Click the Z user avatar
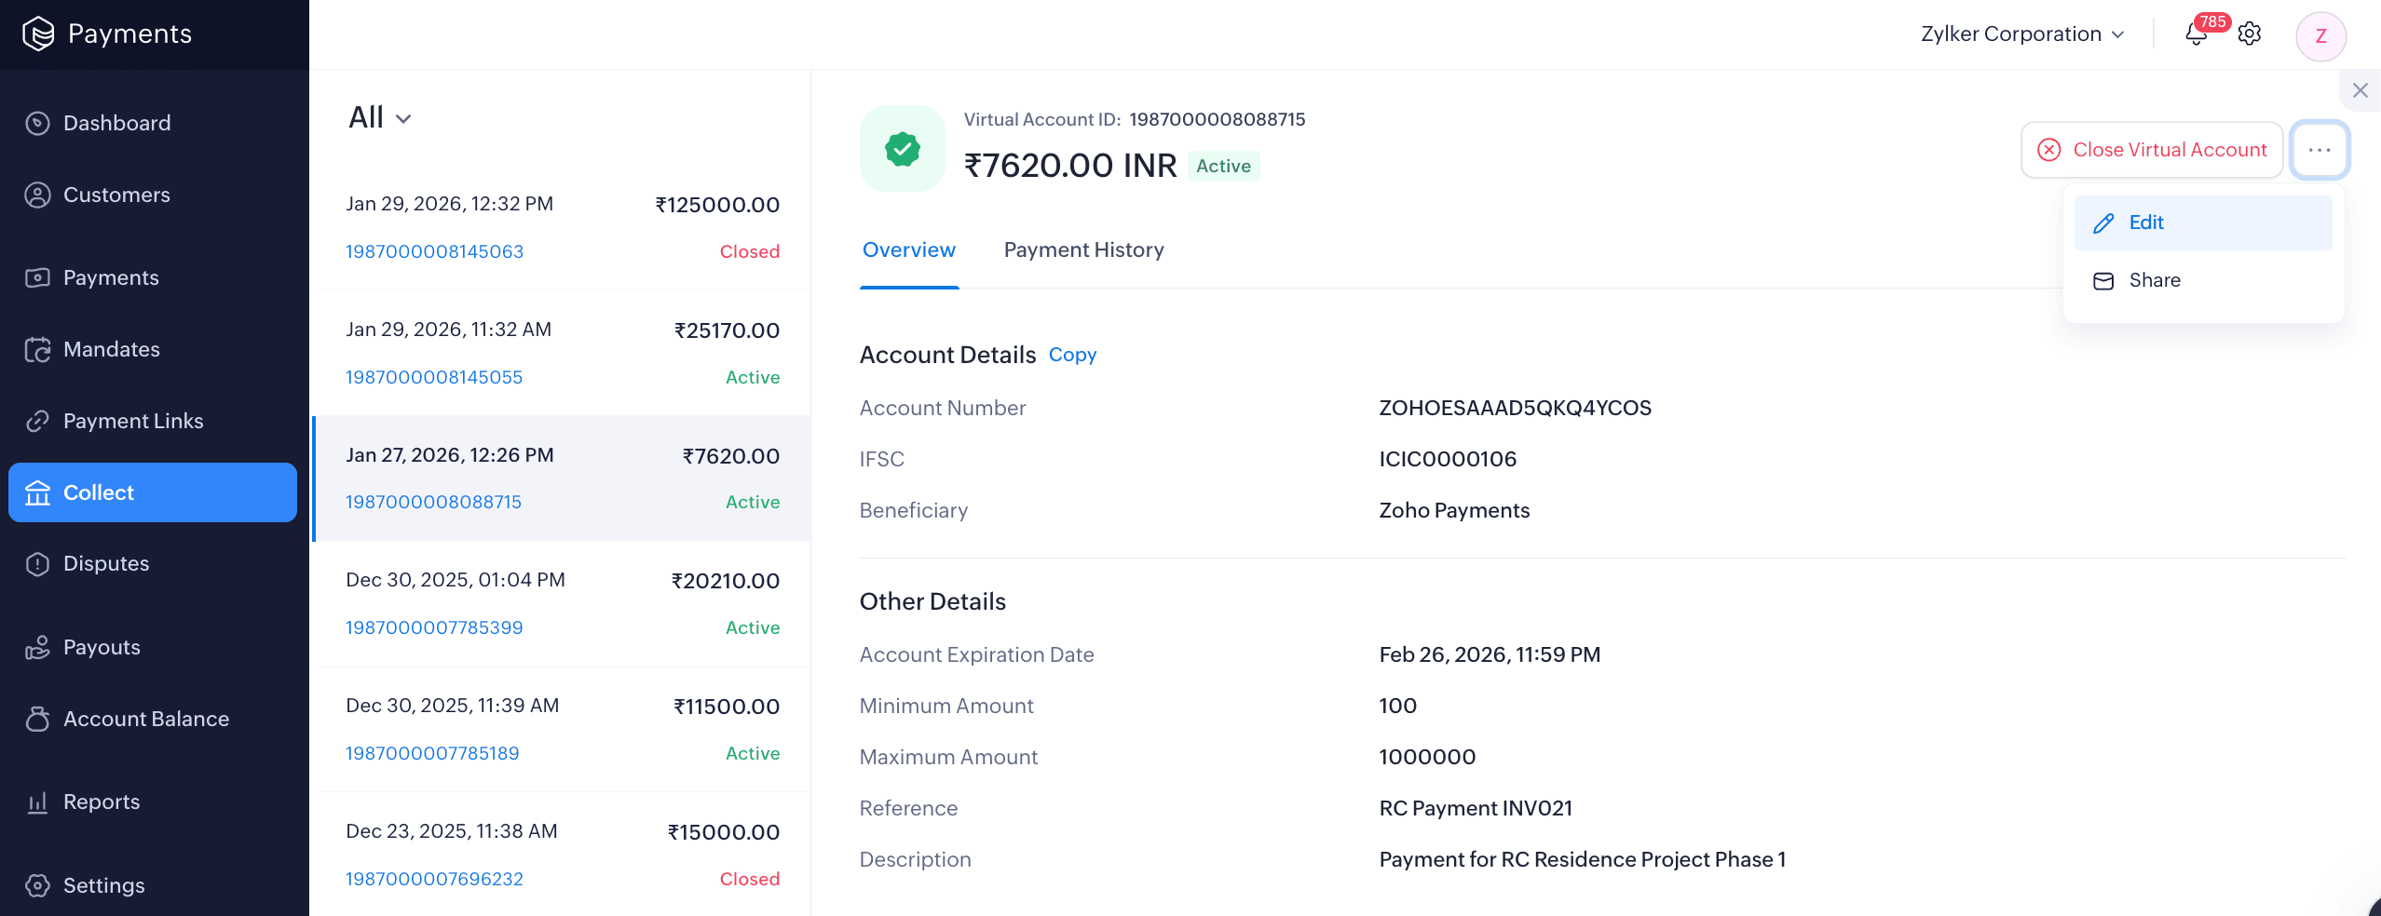2381x916 pixels. pyautogui.click(x=2320, y=36)
